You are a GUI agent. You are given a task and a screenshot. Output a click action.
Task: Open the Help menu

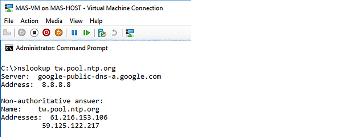click(96, 21)
